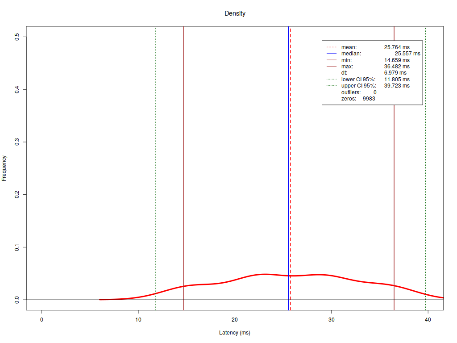Click the Latency (ms) x-axis label
Image resolution: width=457 pixels, height=343 pixels.
[235, 333]
